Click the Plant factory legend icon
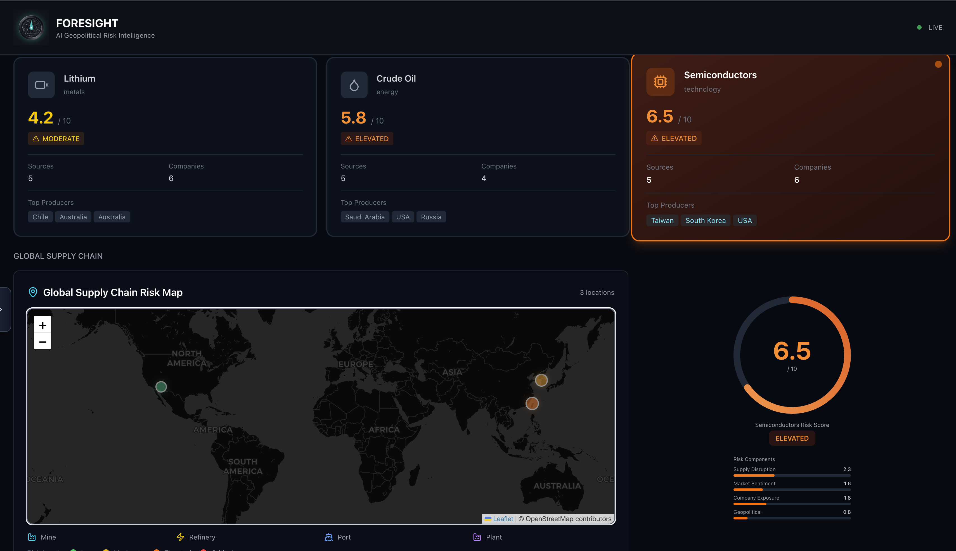The image size is (956, 551). click(x=477, y=537)
